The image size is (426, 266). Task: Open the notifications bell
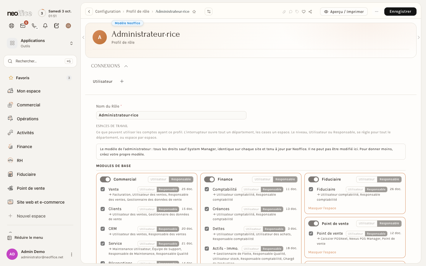pyautogui.click(x=45, y=26)
